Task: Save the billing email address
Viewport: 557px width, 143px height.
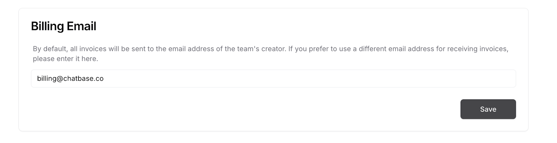Action: point(488,109)
